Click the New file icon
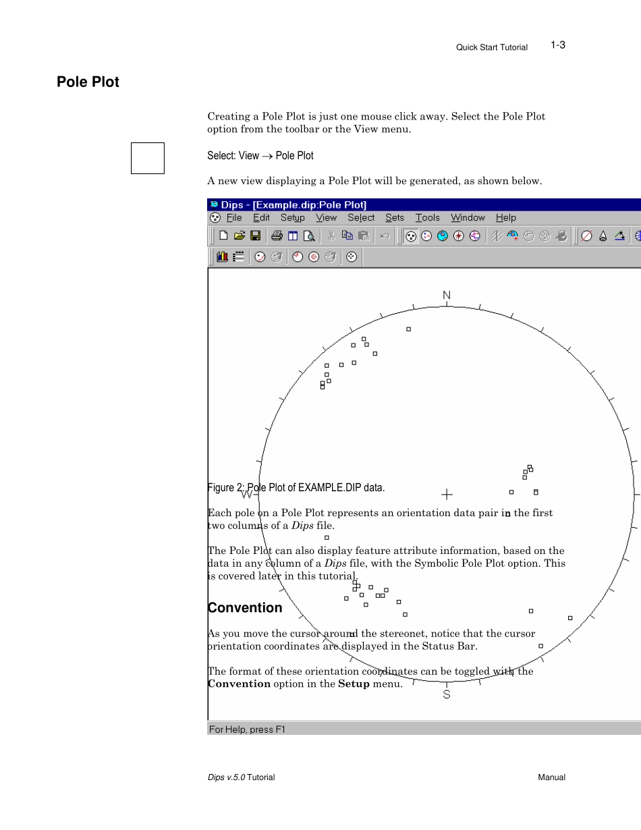 tap(223, 236)
